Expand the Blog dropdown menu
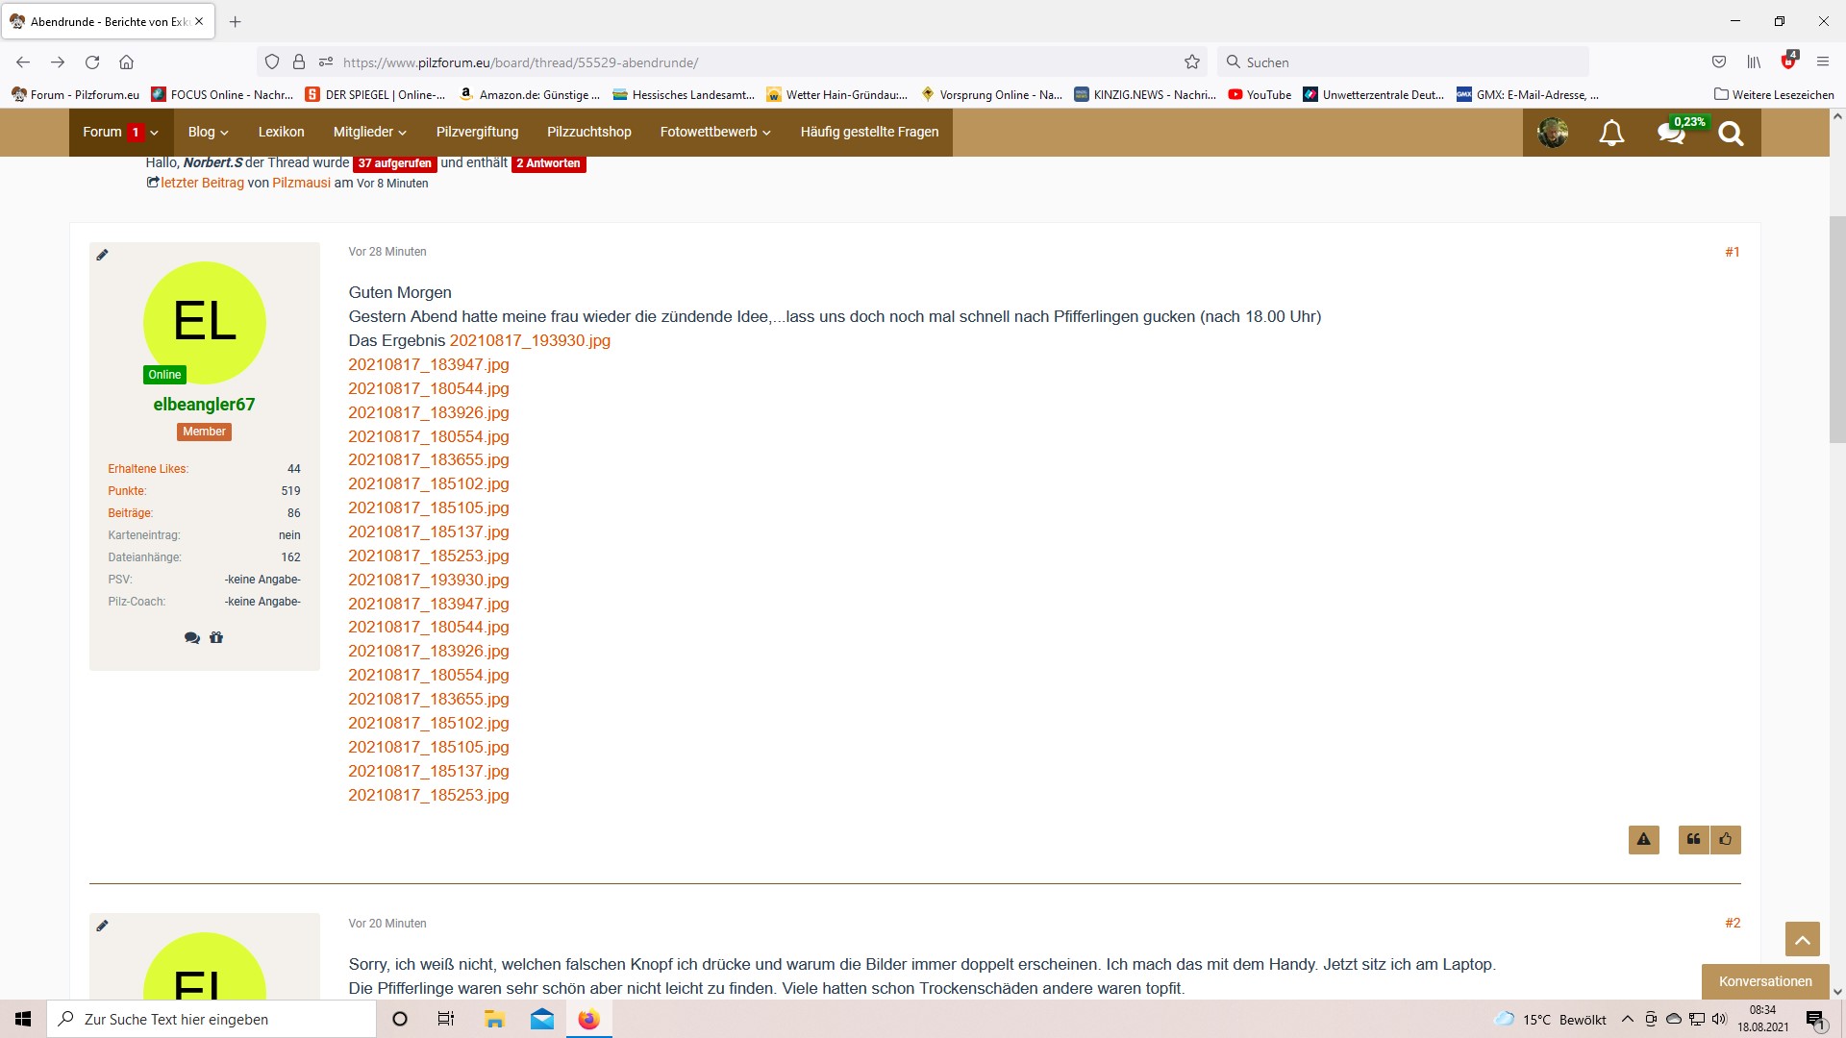The height and width of the screenshot is (1038, 1846). (x=208, y=133)
